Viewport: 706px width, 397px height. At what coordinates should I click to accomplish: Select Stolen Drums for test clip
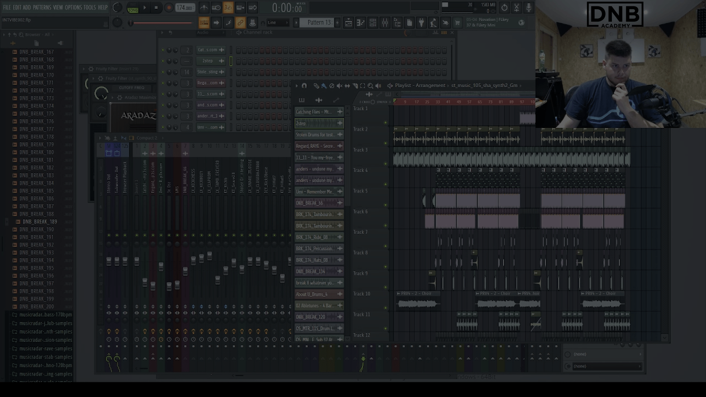coord(319,135)
